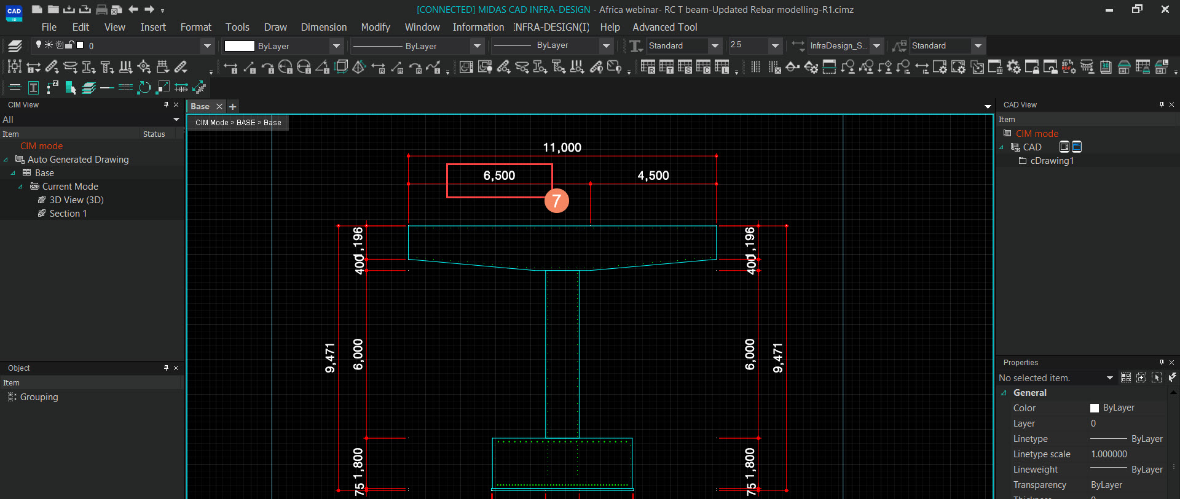Screen dimensions: 1180x499
Task: Click the double gears settings icon
Action: [x=1013, y=67]
